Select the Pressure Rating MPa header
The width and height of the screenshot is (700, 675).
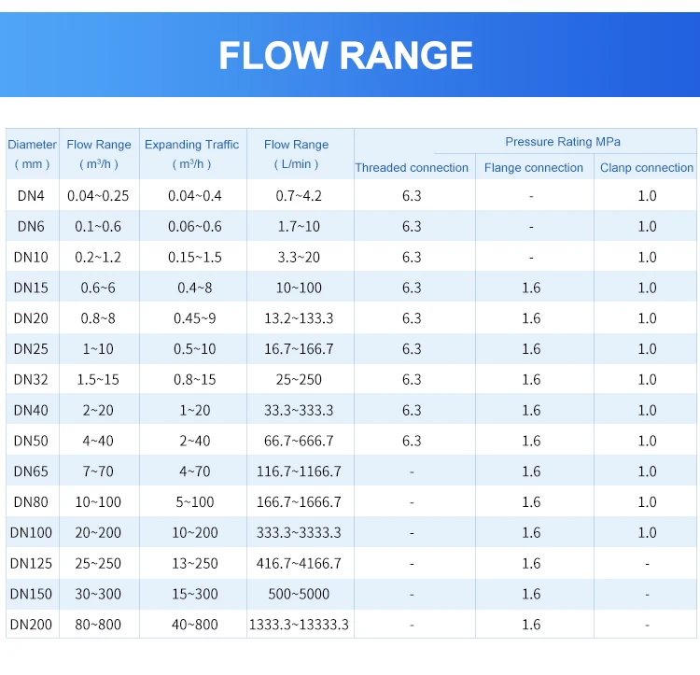(x=563, y=142)
